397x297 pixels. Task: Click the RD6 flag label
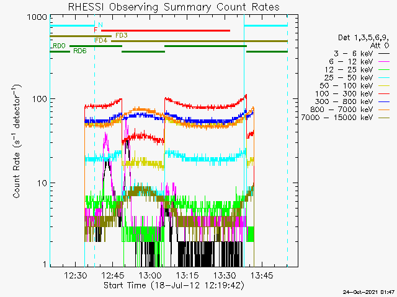(80, 51)
